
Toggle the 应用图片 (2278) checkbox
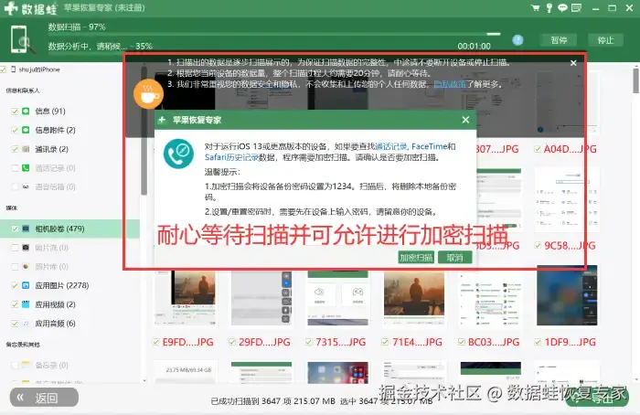15,285
